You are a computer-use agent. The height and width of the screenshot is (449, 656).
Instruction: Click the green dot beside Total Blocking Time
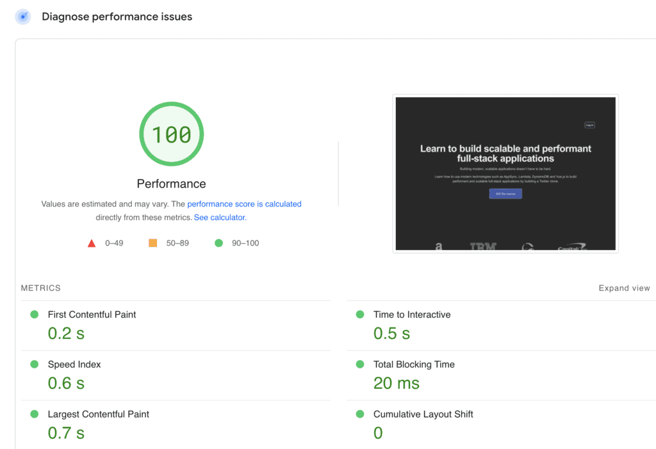[x=360, y=365]
